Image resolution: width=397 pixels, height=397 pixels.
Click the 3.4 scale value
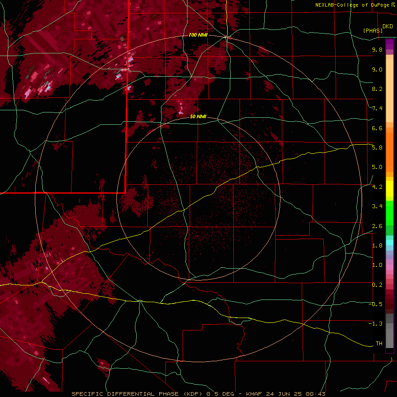pyautogui.click(x=377, y=206)
